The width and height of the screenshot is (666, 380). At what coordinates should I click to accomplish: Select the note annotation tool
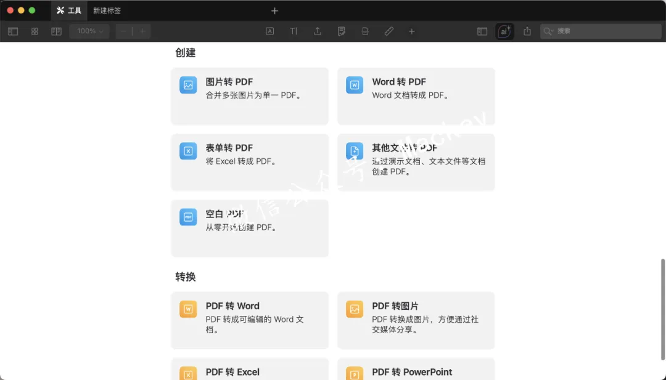342,31
